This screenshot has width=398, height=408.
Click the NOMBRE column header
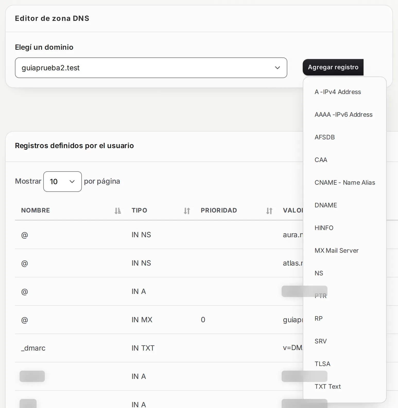(36, 210)
